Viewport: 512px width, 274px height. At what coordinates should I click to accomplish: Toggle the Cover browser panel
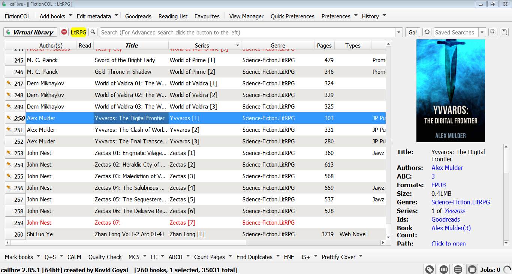pos(444,269)
